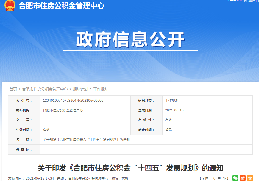Open the 无障碍浏览 accessibility link
The width and height of the screenshot is (259, 181).
[x=234, y=1]
